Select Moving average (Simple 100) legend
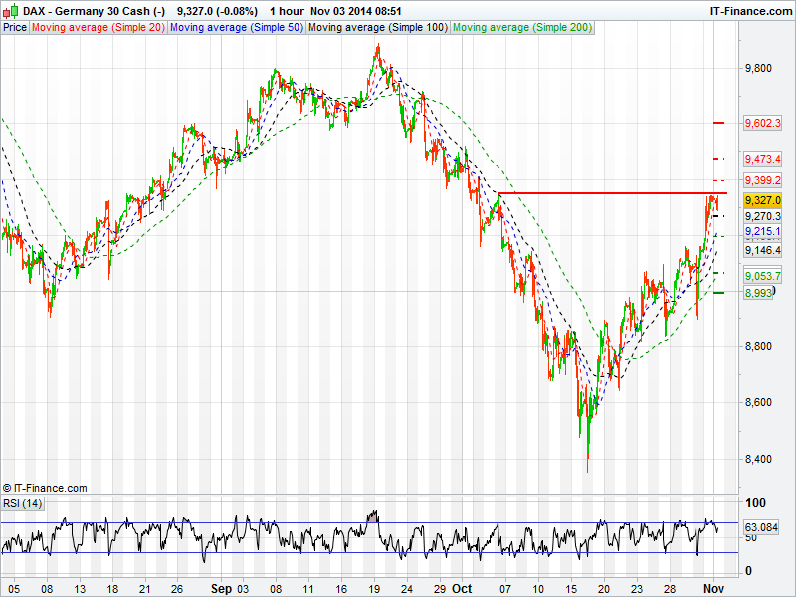Image resolution: width=796 pixels, height=597 pixels. (x=378, y=28)
